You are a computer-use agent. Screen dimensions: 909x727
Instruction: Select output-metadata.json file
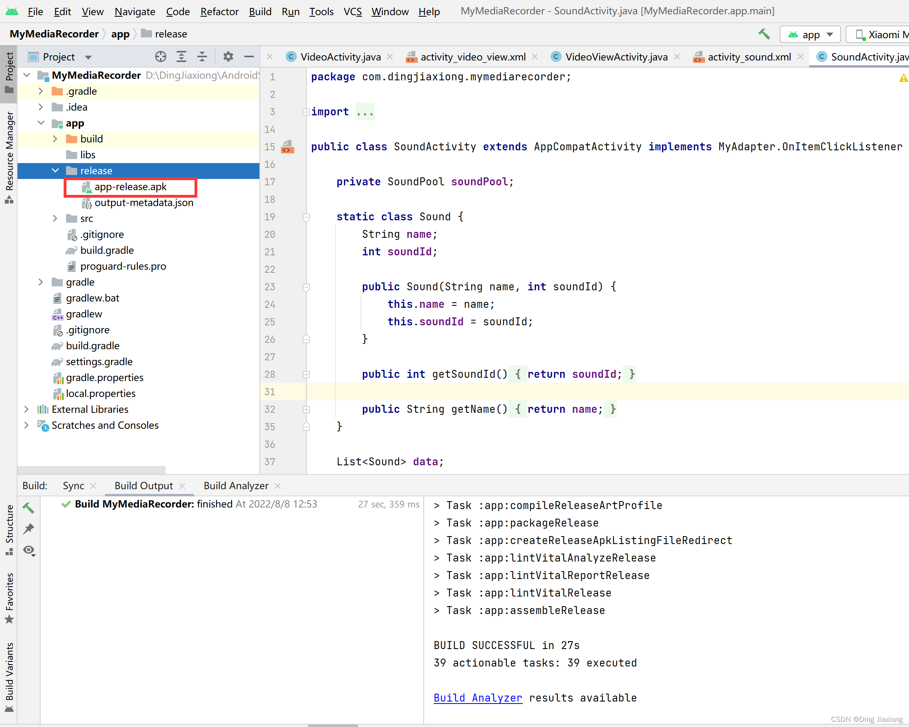[138, 203]
